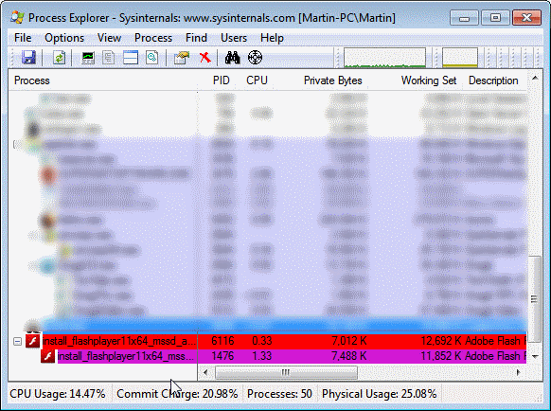Click the Find Handle binoculars icon
Screen dimensions: 551x411
pyautogui.click(x=233, y=58)
